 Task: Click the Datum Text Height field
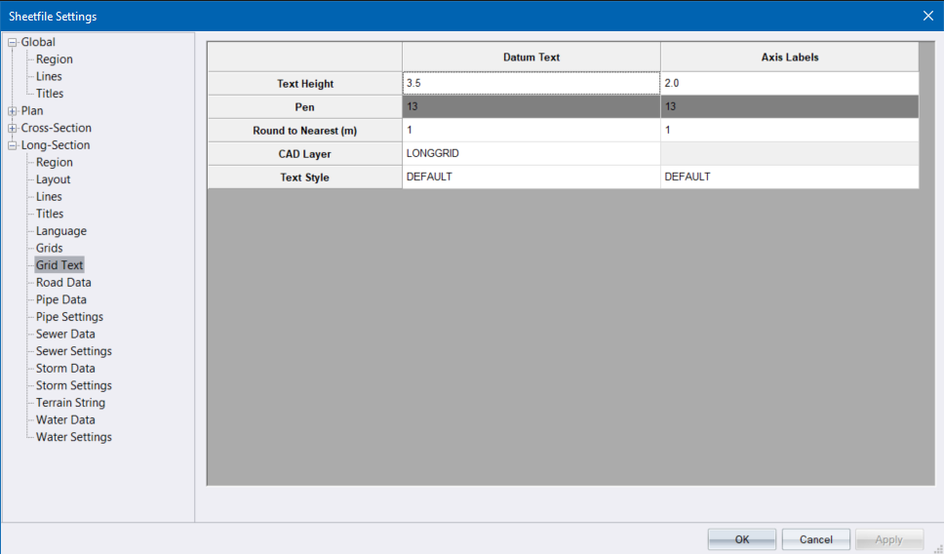(x=531, y=84)
